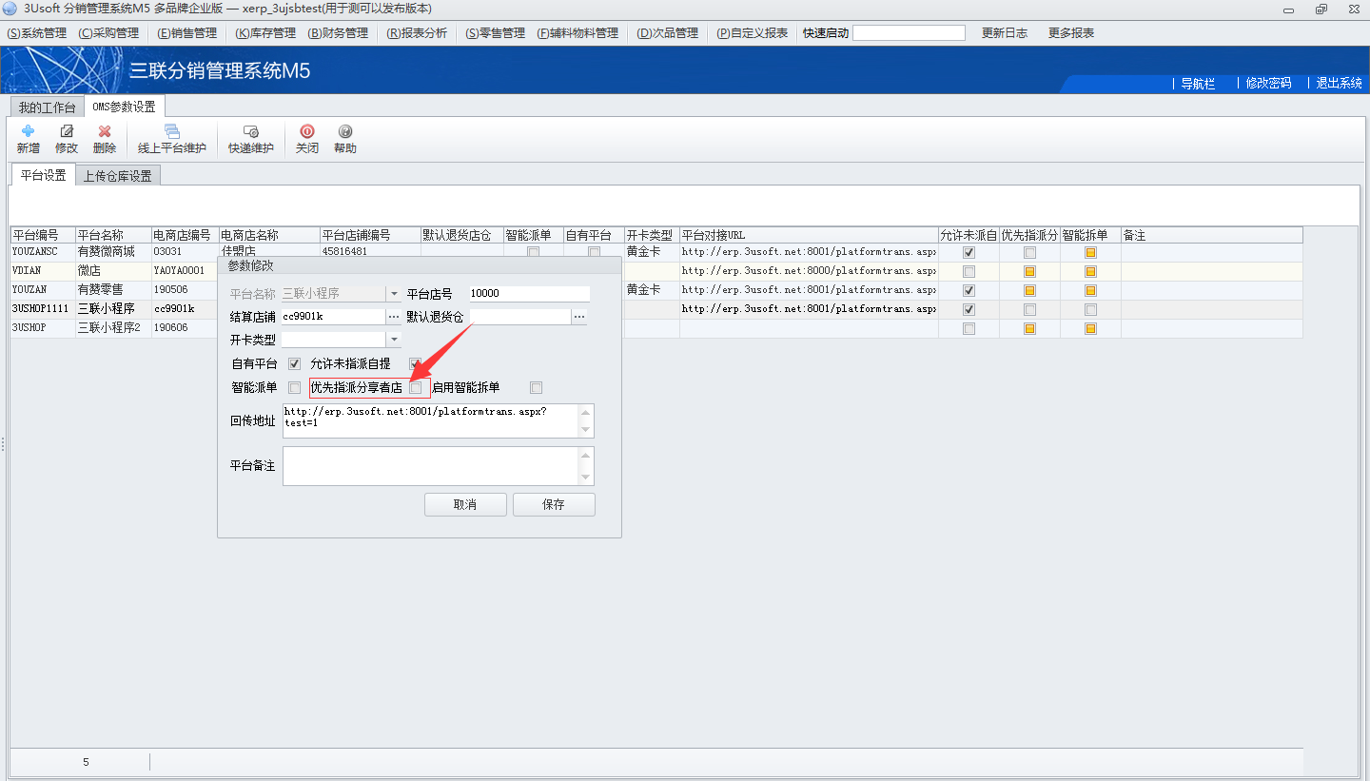Click the 结算店铺 field showing cc9901k
The image size is (1370, 781).
tap(334, 317)
